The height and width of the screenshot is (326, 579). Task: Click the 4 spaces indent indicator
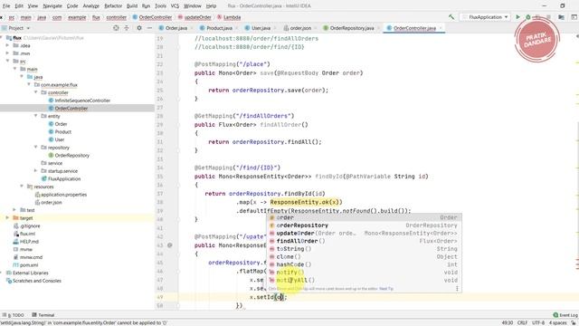(557, 323)
